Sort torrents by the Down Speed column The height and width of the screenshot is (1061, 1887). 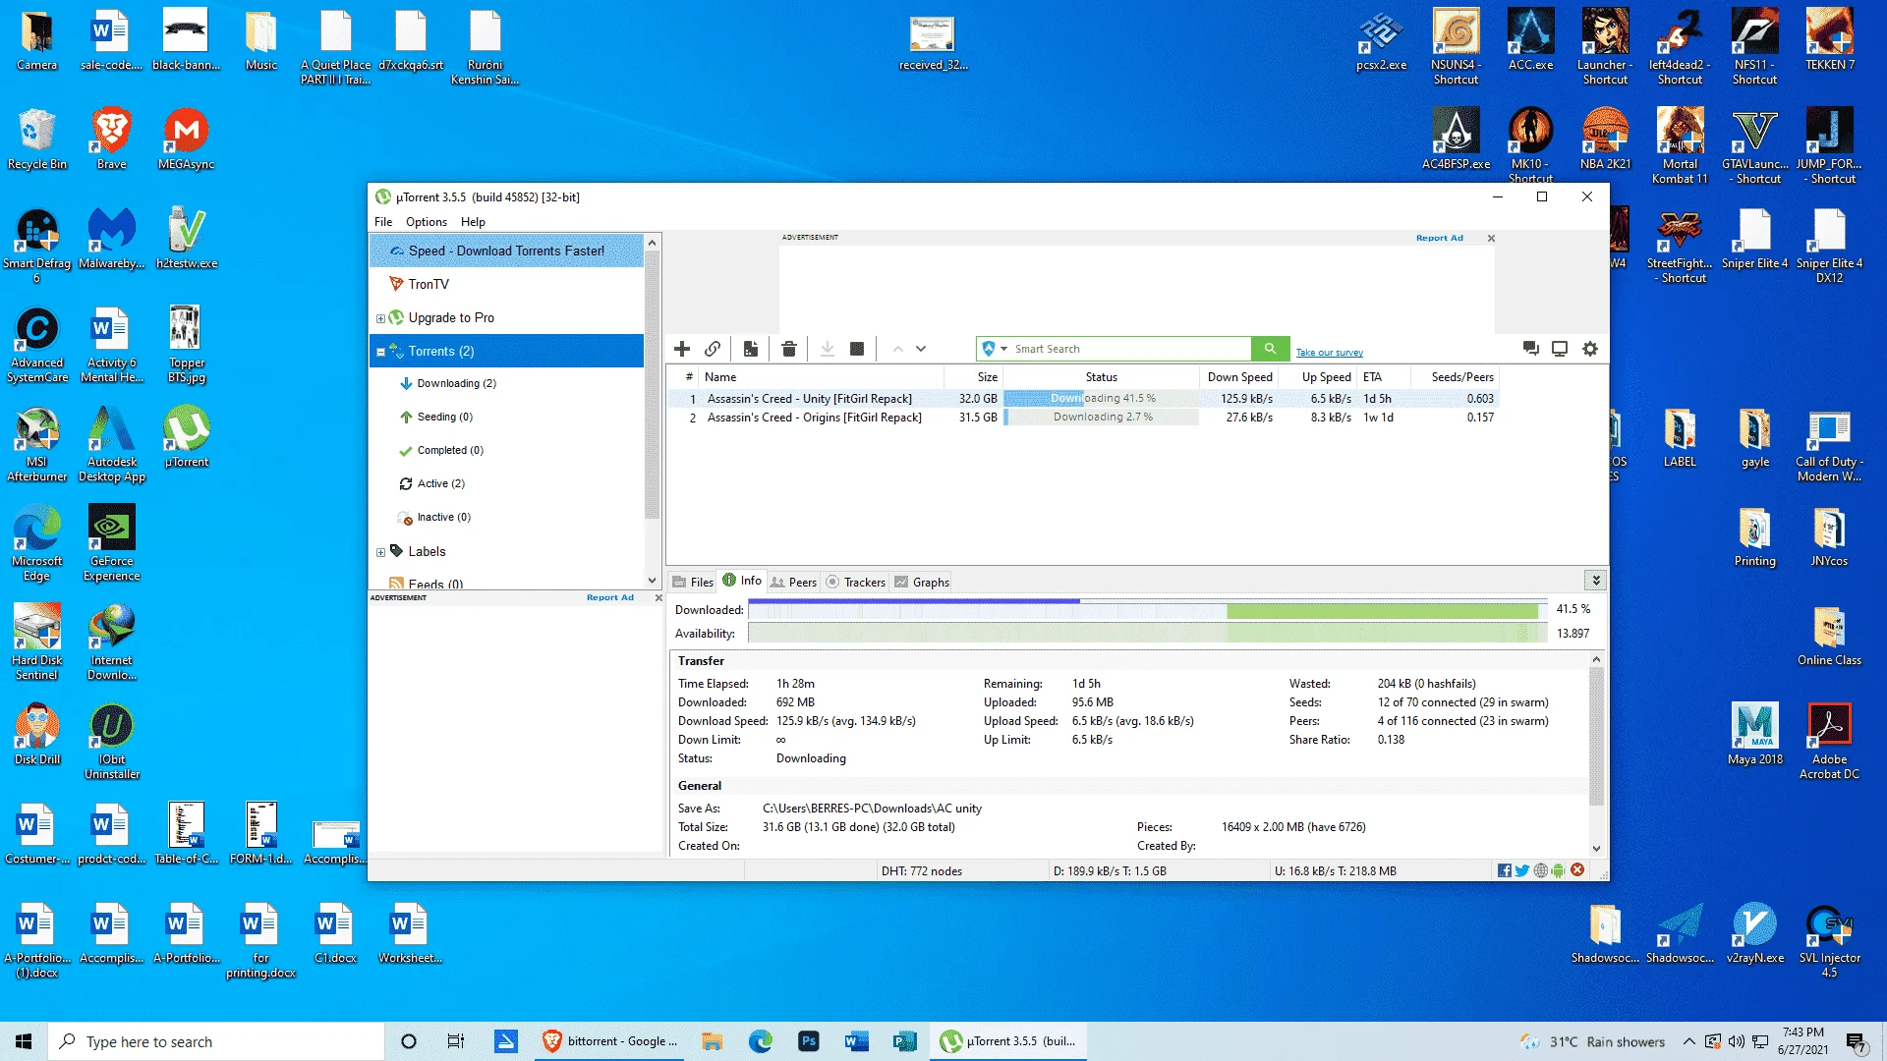coord(1238,377)
